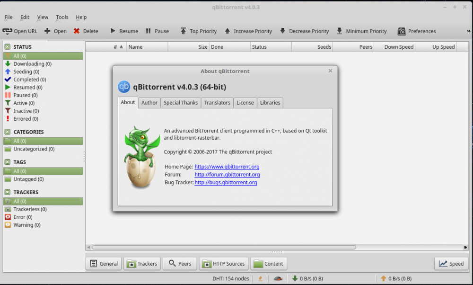Open the Help menu
Screen dimensions: 473x285
[81, 17]
